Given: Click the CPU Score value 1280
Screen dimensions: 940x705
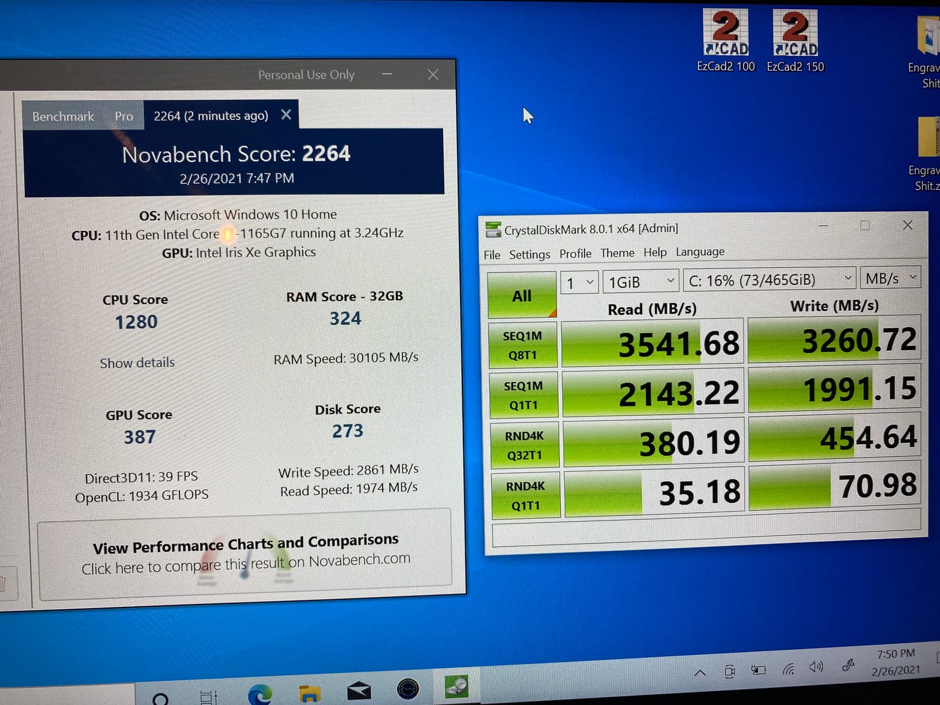Looking at the screenshot, I should tap(136, 322).
